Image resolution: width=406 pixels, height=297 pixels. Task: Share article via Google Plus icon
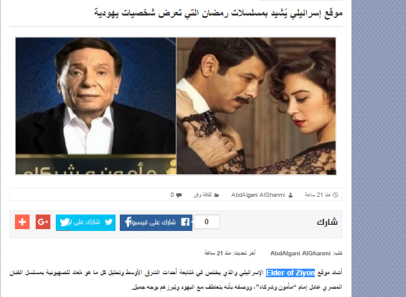[43, 222]
